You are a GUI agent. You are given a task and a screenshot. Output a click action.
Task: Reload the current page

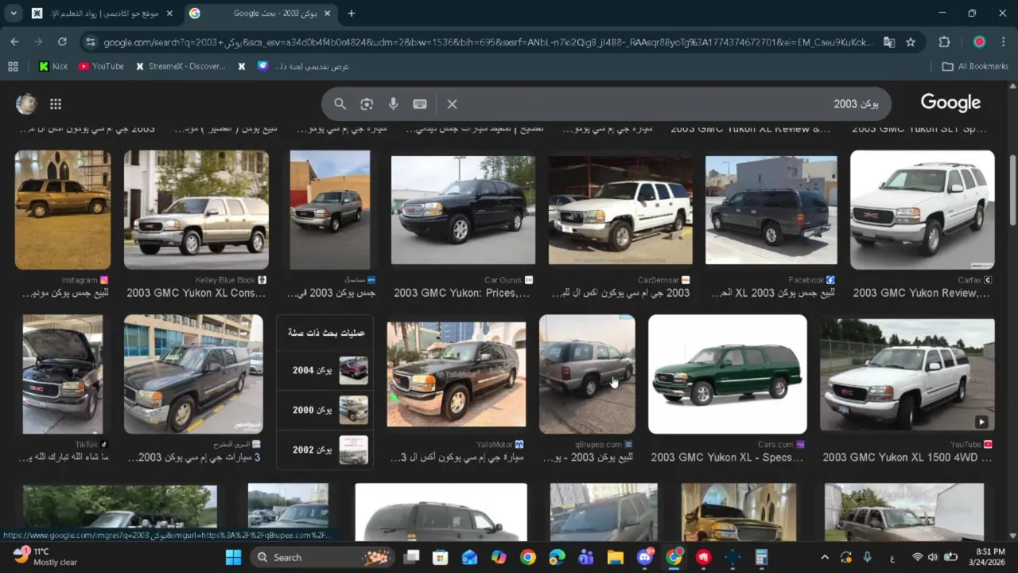point(62,41)
